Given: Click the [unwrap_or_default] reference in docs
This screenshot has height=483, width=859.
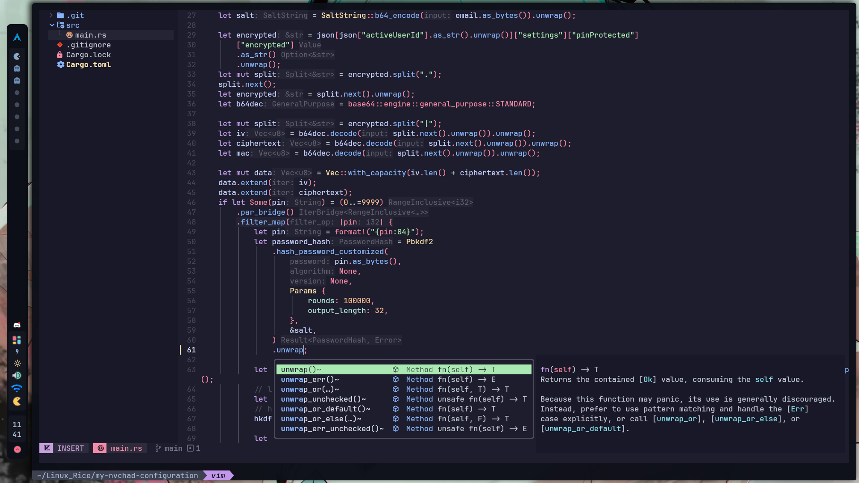Looking at the screenshot, I should 583,428.
